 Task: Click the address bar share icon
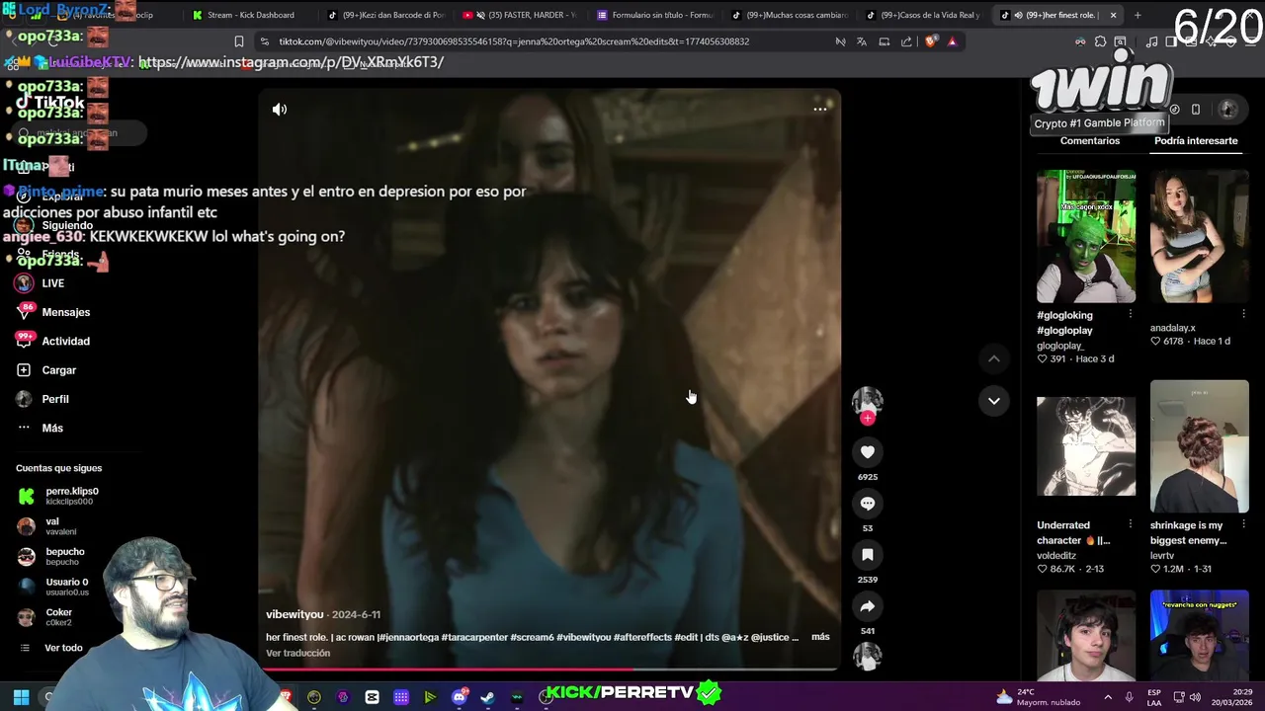[906, 41]
